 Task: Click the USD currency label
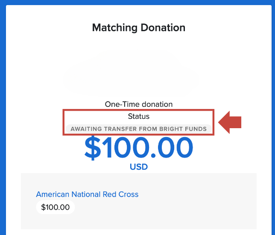coord(139,167)
